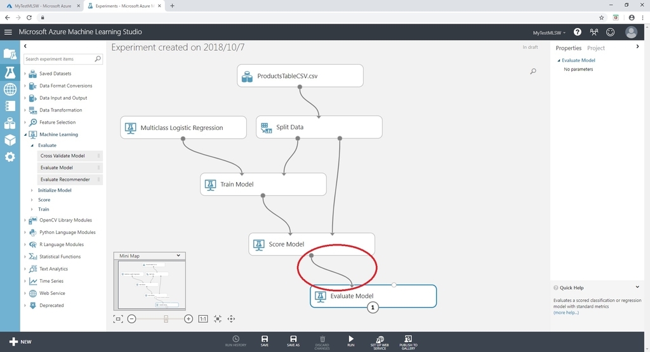Open Web Services globe icon in sidebar
Viewport: 650px width, 352px height.
[x=10, y=89]
